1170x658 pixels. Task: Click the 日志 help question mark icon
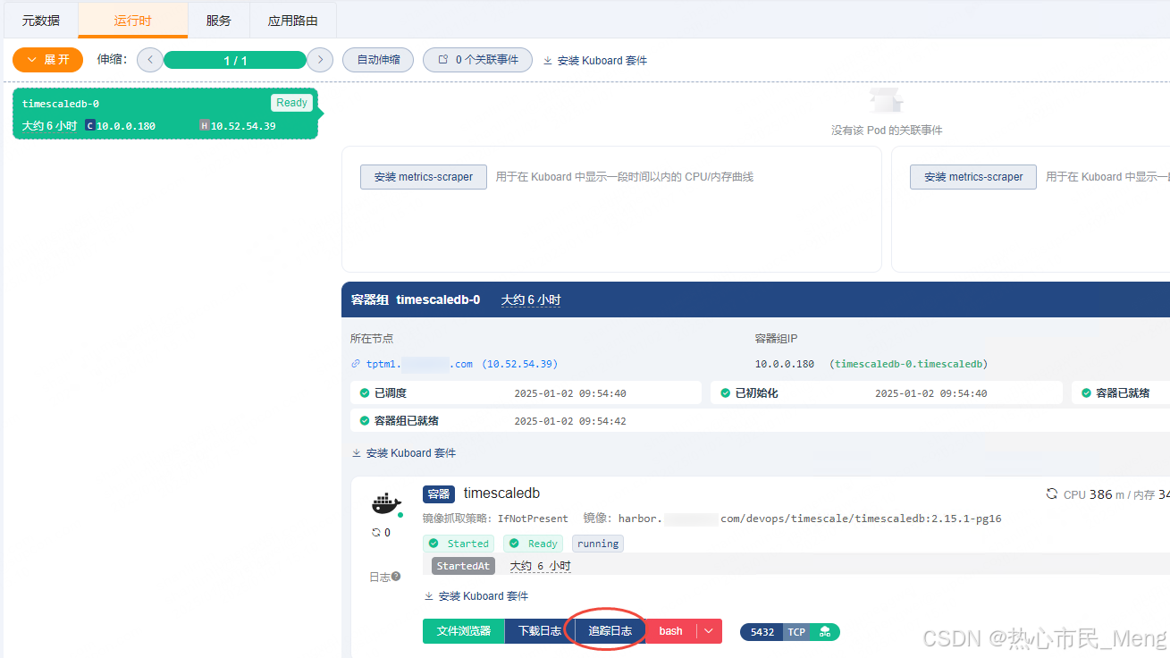click(x=396, y=577)
